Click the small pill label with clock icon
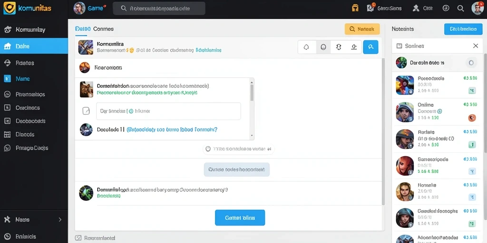Viewport: 487px width, 243px height. click(x=239, y=149)
